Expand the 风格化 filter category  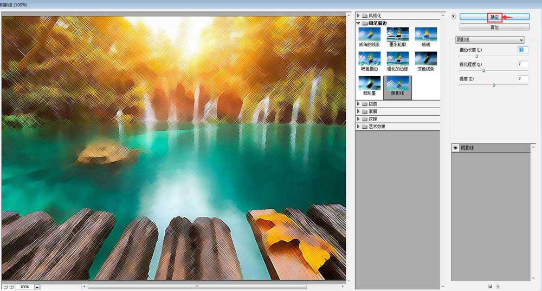click(358, 16)
